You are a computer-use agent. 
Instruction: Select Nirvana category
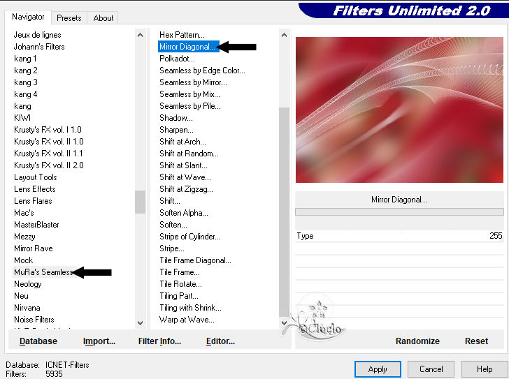(x=27, y=308)
